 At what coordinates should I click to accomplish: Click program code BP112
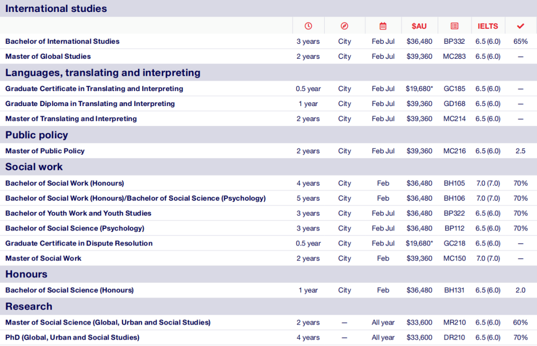(x=454, y=229)
